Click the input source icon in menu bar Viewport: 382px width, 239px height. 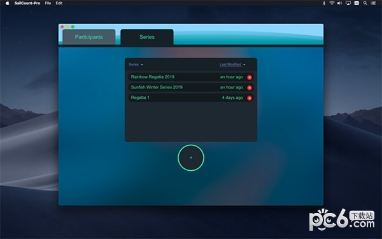tap(357, 3)
